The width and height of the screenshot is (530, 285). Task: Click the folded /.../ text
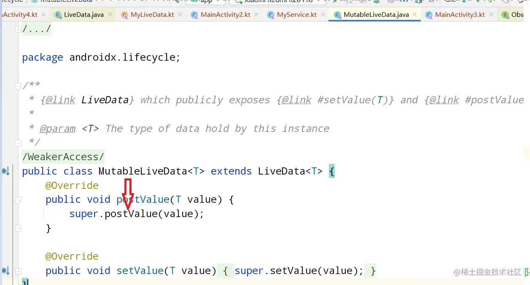(37, 29)
